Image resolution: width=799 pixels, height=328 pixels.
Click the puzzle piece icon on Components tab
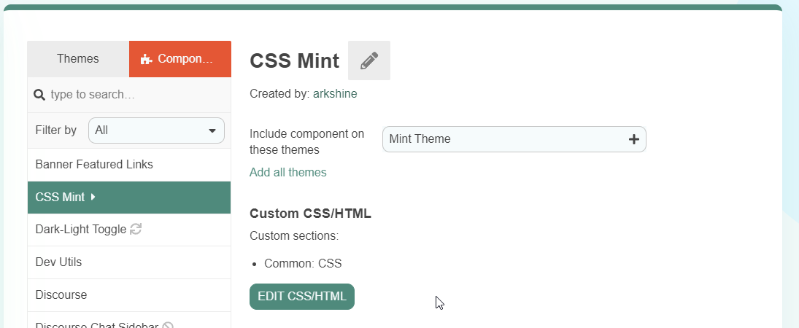coord(146,59)
